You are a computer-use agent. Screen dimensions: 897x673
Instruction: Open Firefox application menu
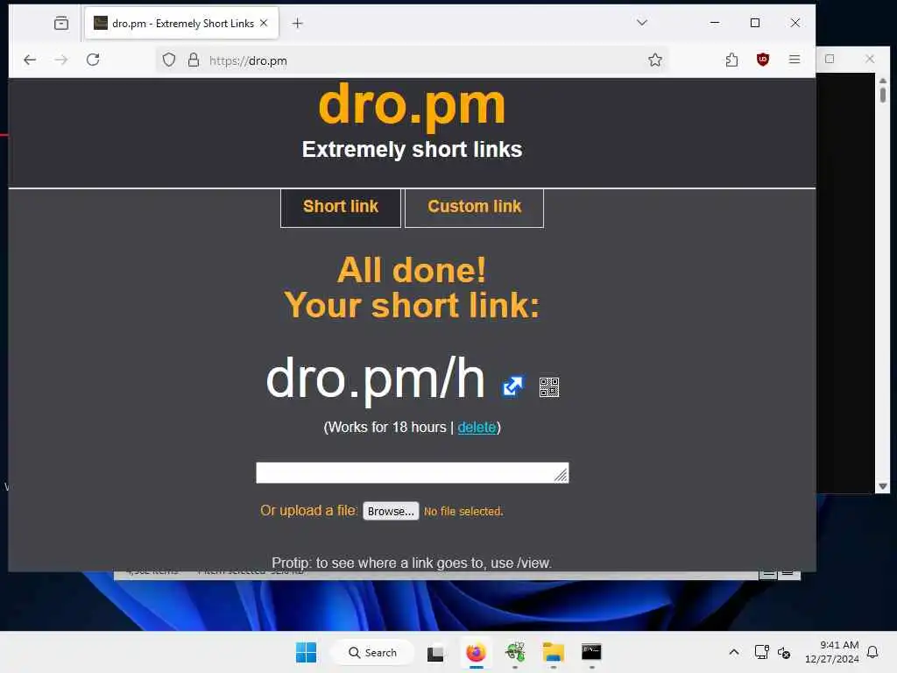(x=794, y=60)
